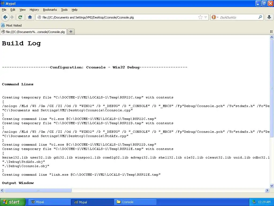This screenshot has width=274, height=206.
Task: Click the 12:29 AM taskbar clock
Action: click(x=264, y=202)
